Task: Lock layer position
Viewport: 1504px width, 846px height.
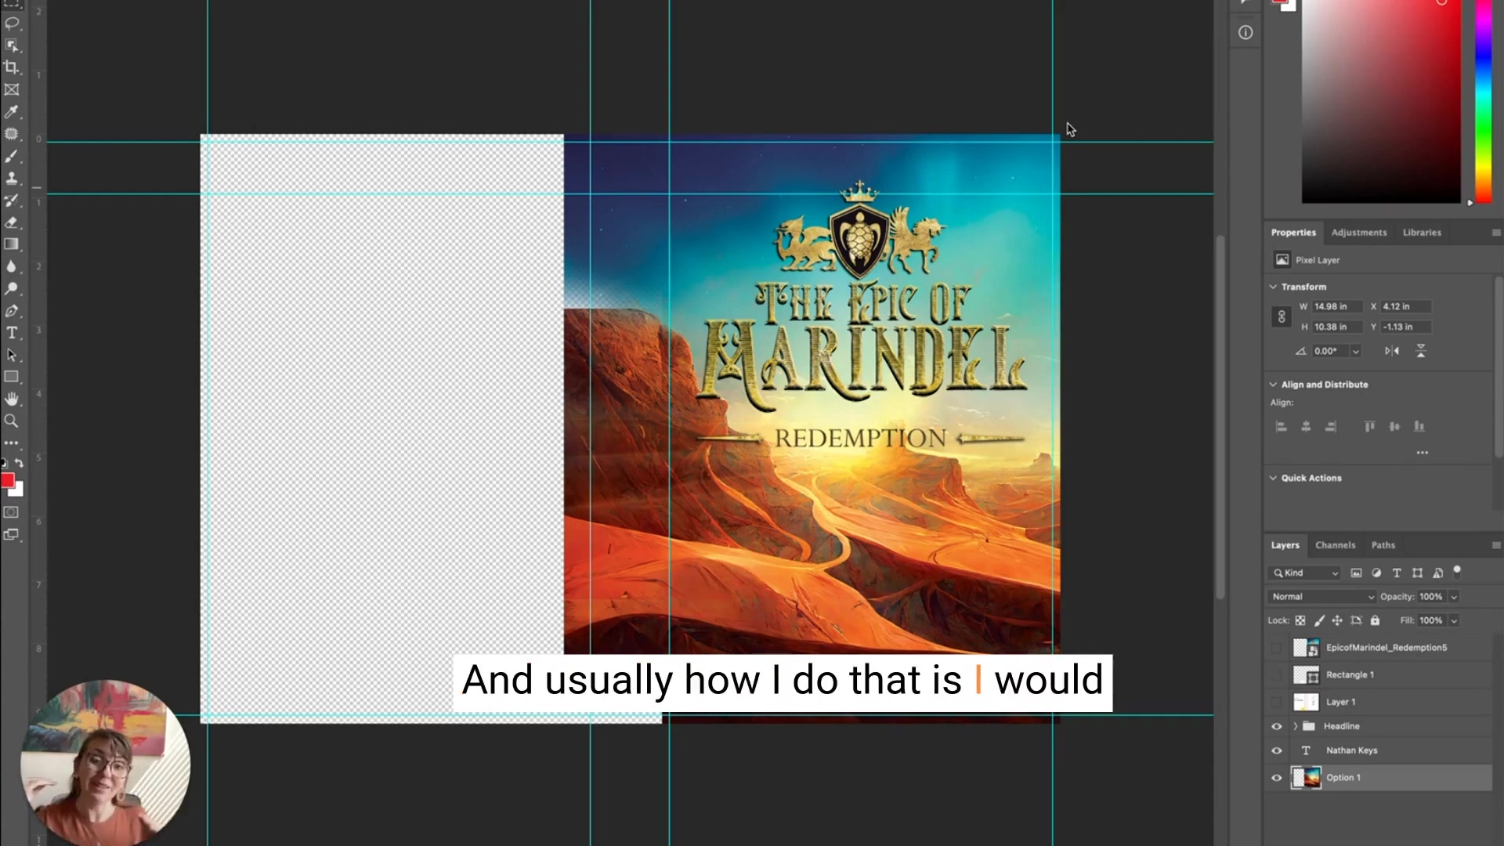Action: tap(1337, 620)
